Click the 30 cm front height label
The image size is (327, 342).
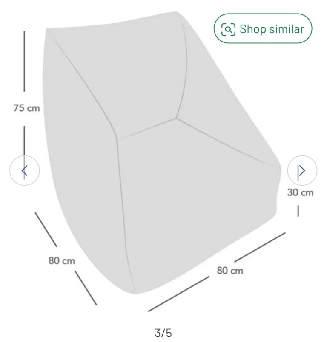[x=300, y=192]
